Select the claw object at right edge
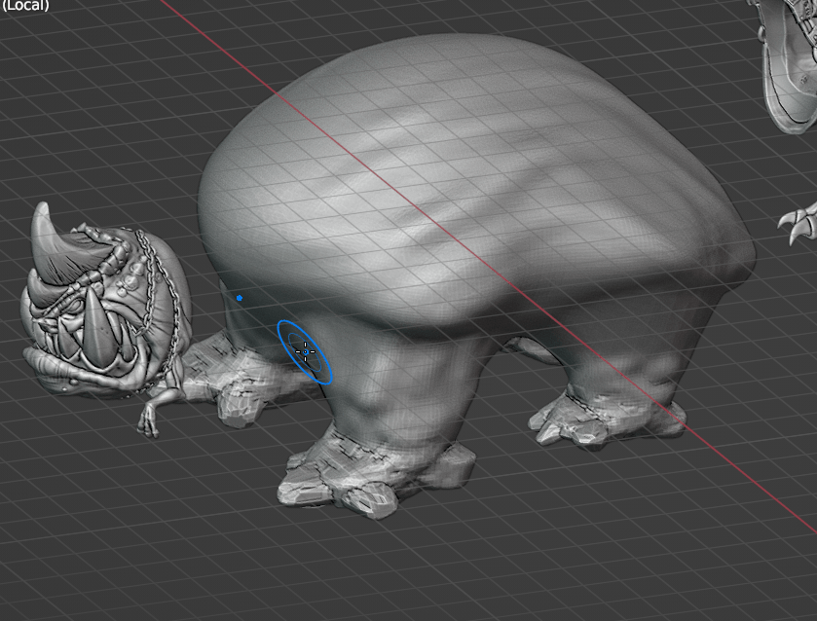817x621 pixels. [x=800, y=222]
